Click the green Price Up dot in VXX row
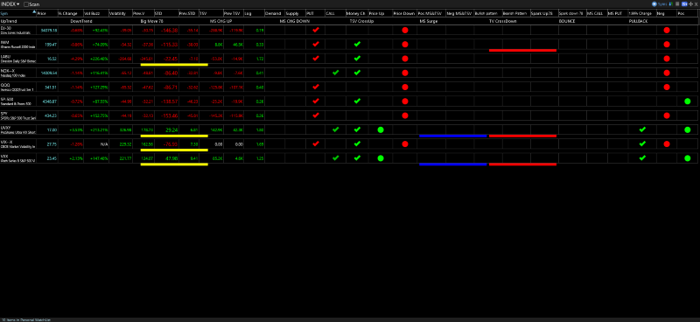This screenshot has width=700, height=322. coord(381,158)
